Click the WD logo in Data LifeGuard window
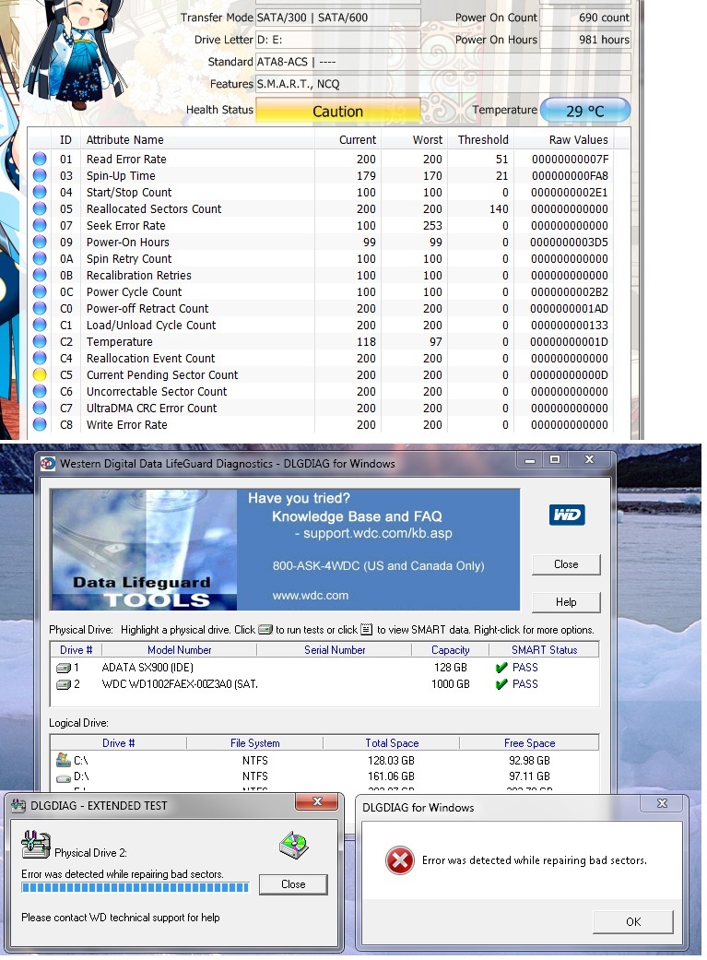Image resolution: width=707 pixels, height=960 pixels. 567,515
